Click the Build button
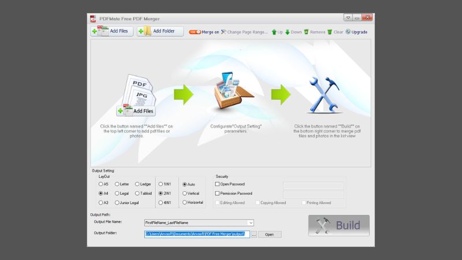This screenshot has height=260, width=462. [339, 225]
